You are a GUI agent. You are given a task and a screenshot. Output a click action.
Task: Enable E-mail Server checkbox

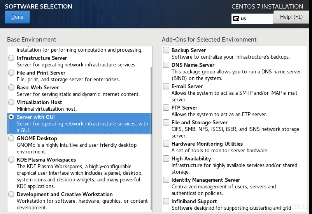166,86
